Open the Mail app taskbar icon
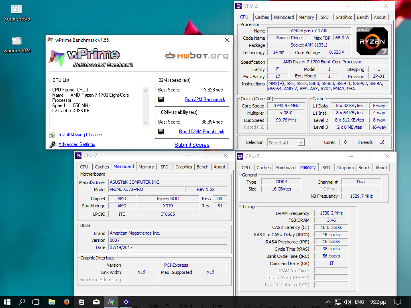This screenshot has width=411, height=308. 96,302
